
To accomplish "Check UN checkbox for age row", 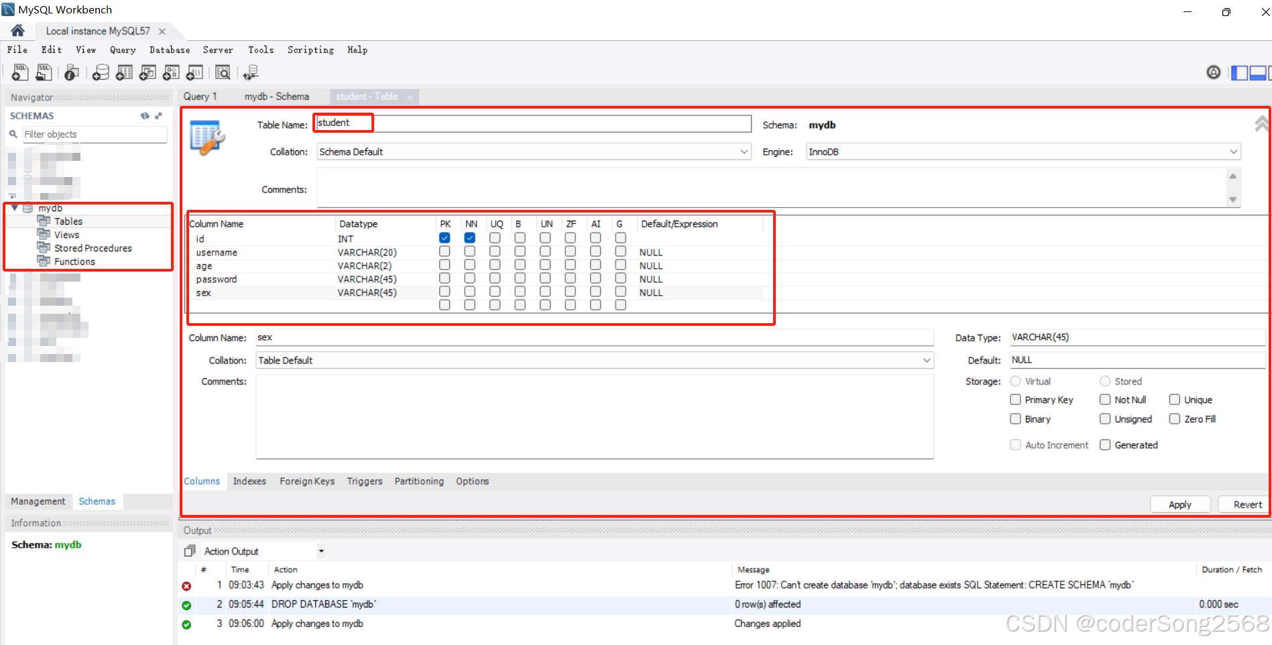I will tap(545, 265).
